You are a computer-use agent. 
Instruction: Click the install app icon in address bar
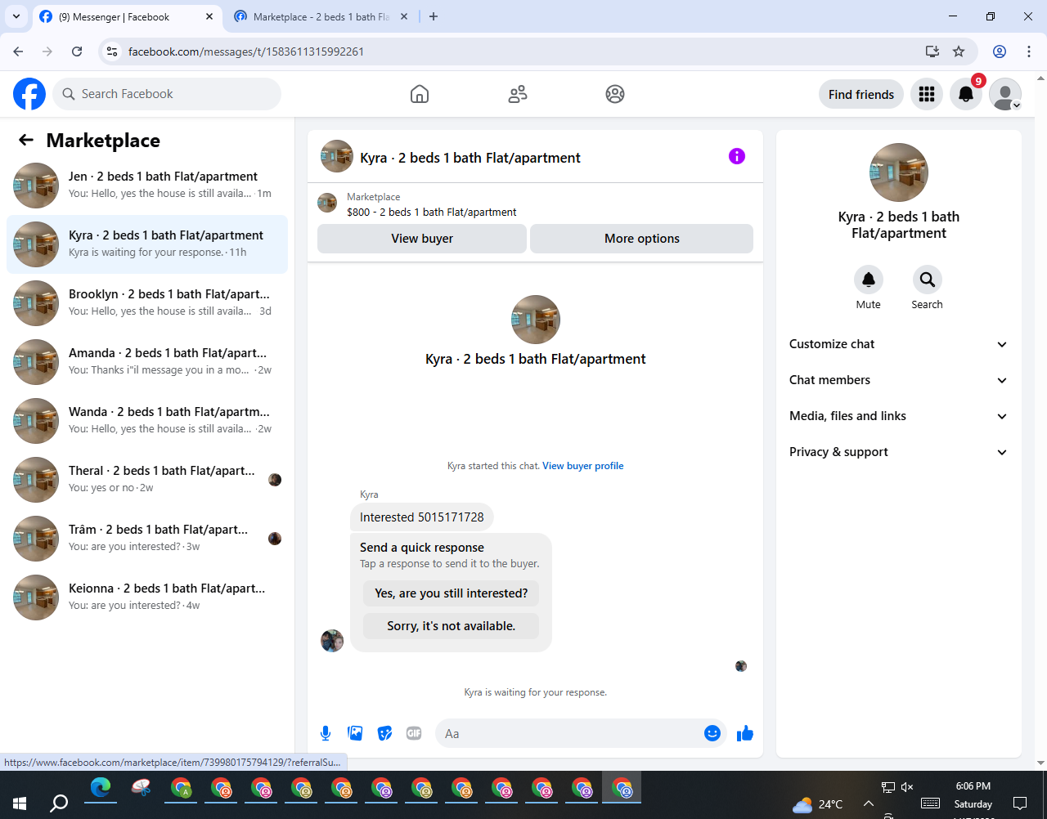(x=932, y=51)
